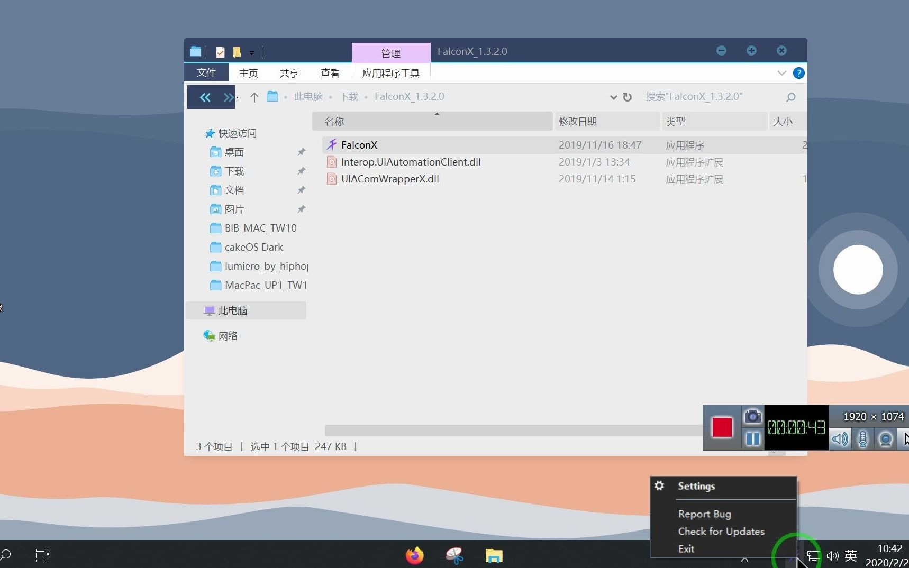909x568 pixels.
Task: Open 图片 in the navigation pane
Action: click(234, 209)
